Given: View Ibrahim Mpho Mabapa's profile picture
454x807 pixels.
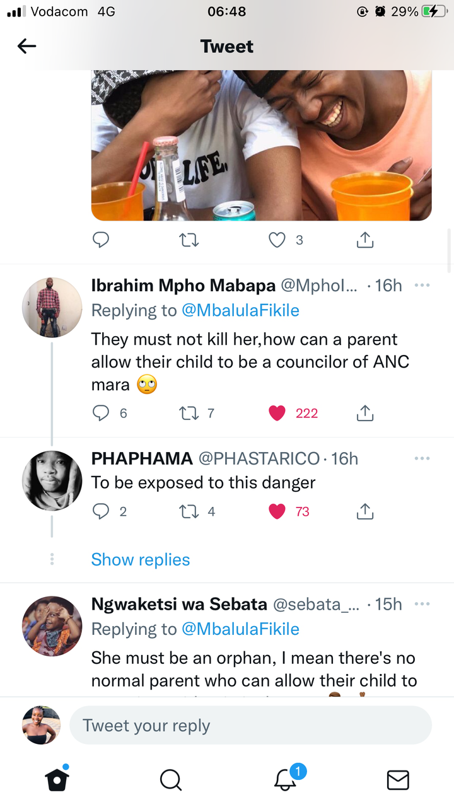Looking at the screenshot, I should pyautogui.click(x=52, y=308).
